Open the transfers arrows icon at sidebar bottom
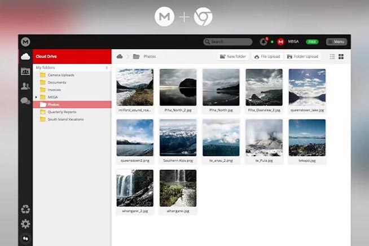The width and height of the screenshot is (369, 246). (x=25, y=239)
